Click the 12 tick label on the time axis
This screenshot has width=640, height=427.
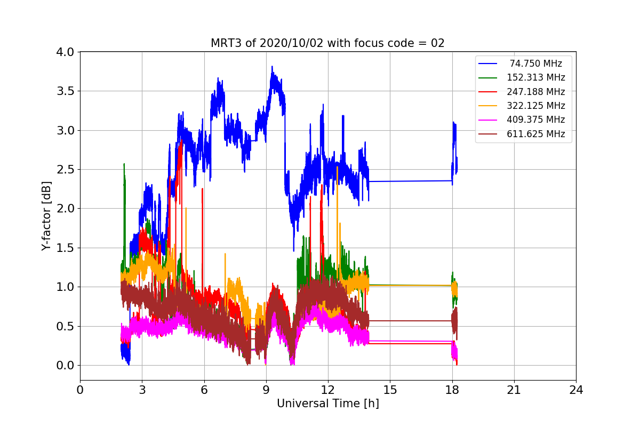(328, 390)
